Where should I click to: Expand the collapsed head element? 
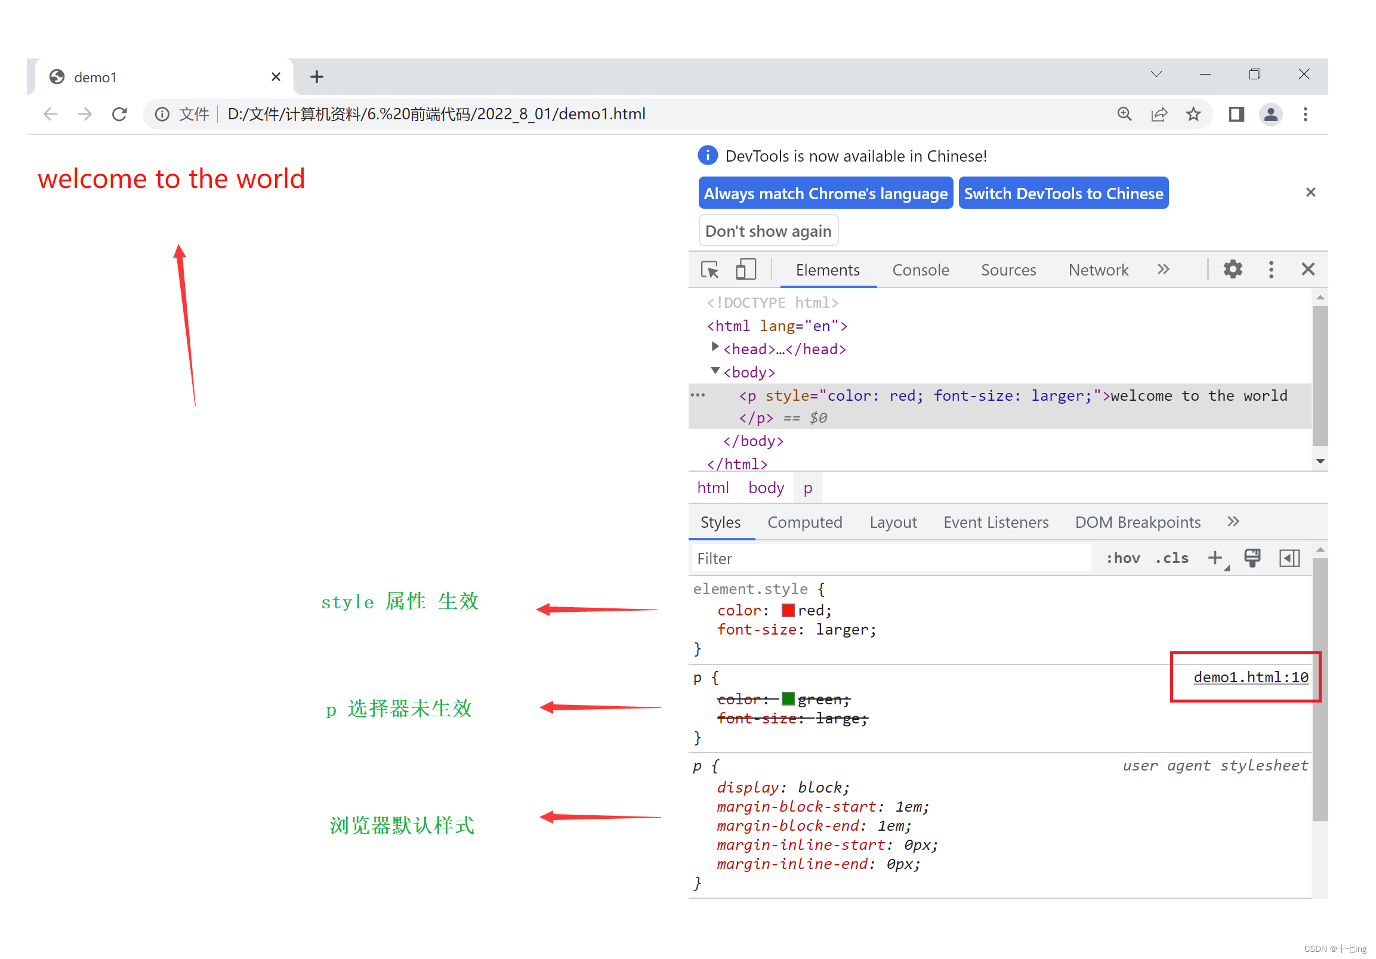pyautogui.click(x=714, y=348)
